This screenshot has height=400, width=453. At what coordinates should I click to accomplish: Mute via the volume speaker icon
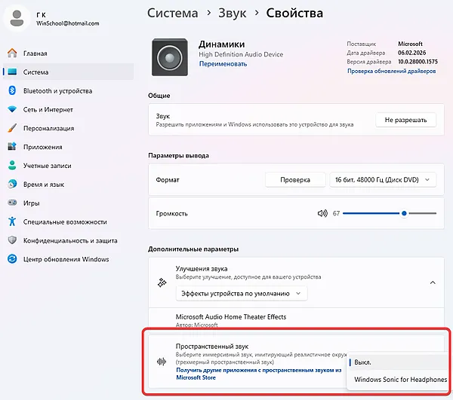[322, 213]
